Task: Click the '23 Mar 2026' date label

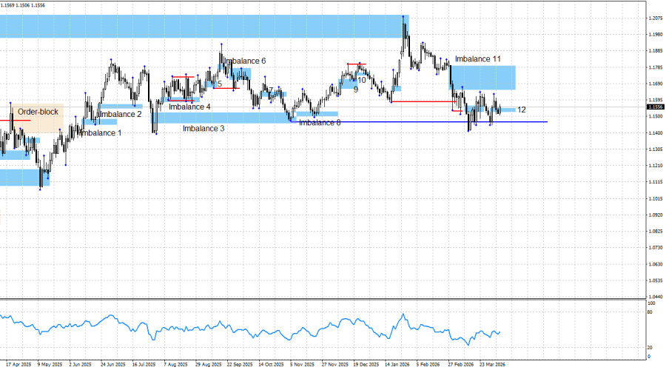Action: [x=492, y=365]
